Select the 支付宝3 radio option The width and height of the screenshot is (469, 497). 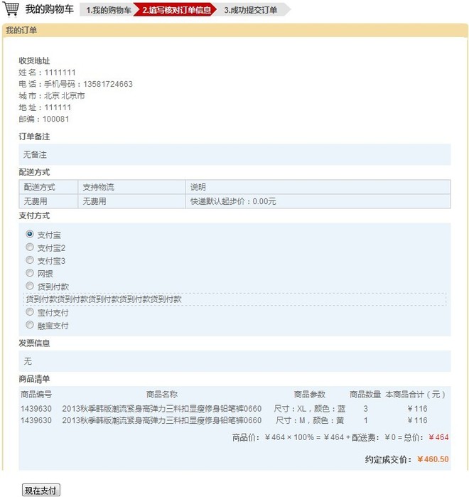coord(30,260)
